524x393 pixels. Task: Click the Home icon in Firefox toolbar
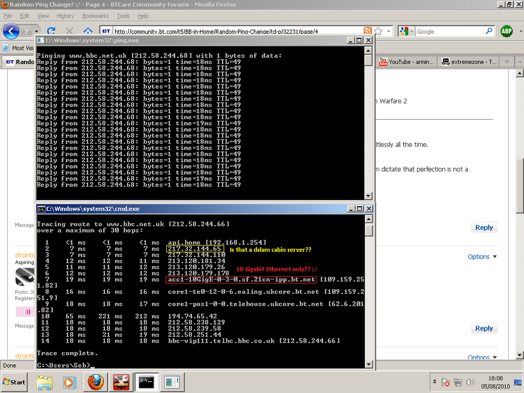87,31
